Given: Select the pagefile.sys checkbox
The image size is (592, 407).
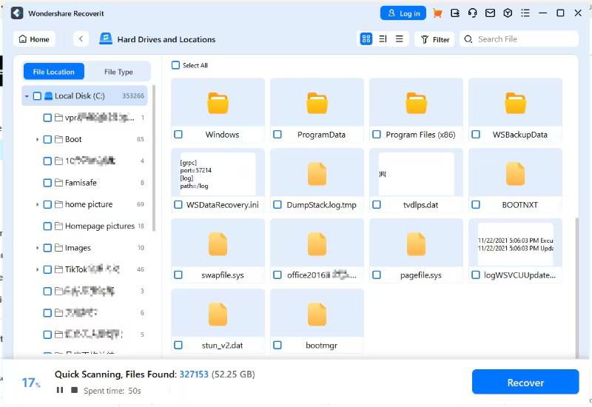Looking at the screenshot, I should [x=377, y=275].
